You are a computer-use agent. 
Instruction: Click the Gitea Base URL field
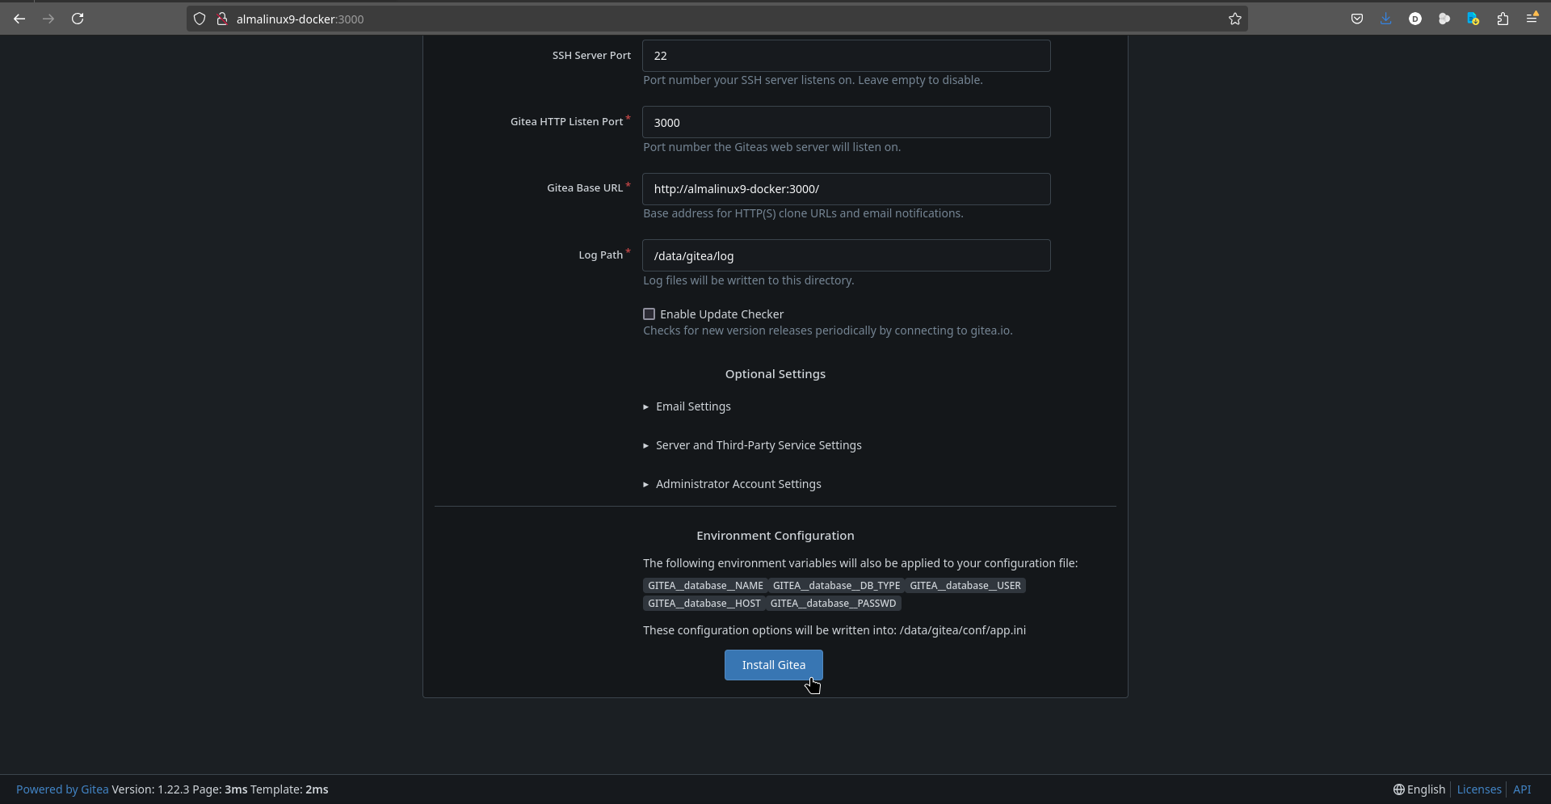click(x=846, y=189)
